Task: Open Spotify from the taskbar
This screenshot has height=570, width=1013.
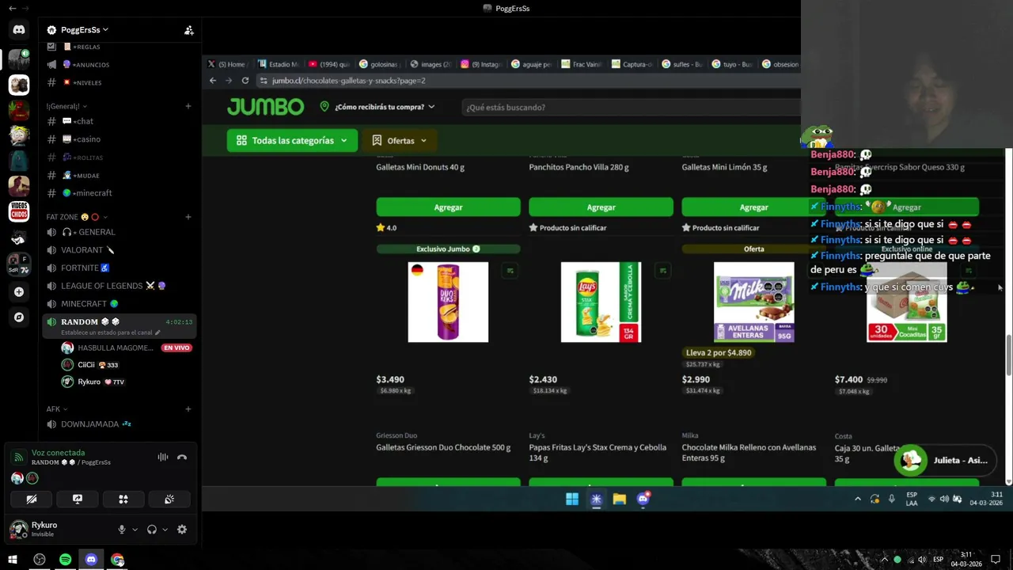Action: coord(65,560)
